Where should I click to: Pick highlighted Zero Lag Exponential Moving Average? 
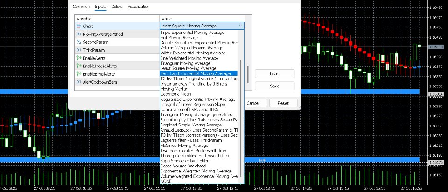point(199,73)
